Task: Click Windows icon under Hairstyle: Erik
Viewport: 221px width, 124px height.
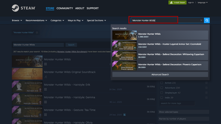Action: tap(45, 89)
